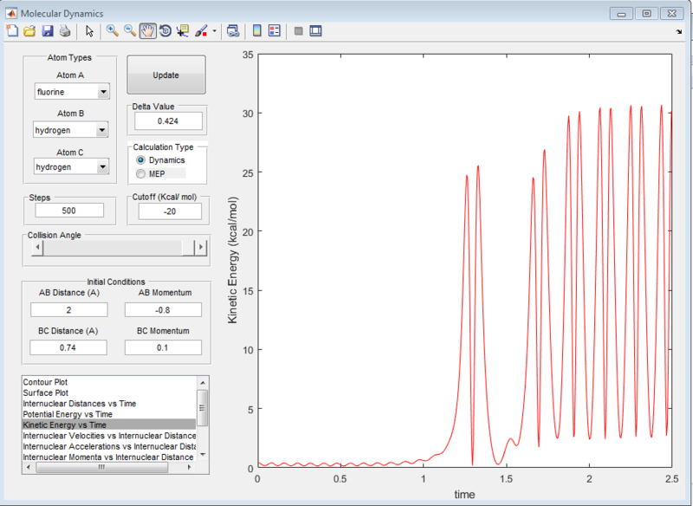
Task: Toggle the Pan hand tool
Action: pos(148,31)
